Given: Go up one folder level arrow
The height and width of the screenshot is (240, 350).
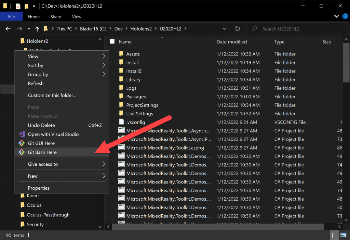Looking at the screenshot, I should click(37, 29).
